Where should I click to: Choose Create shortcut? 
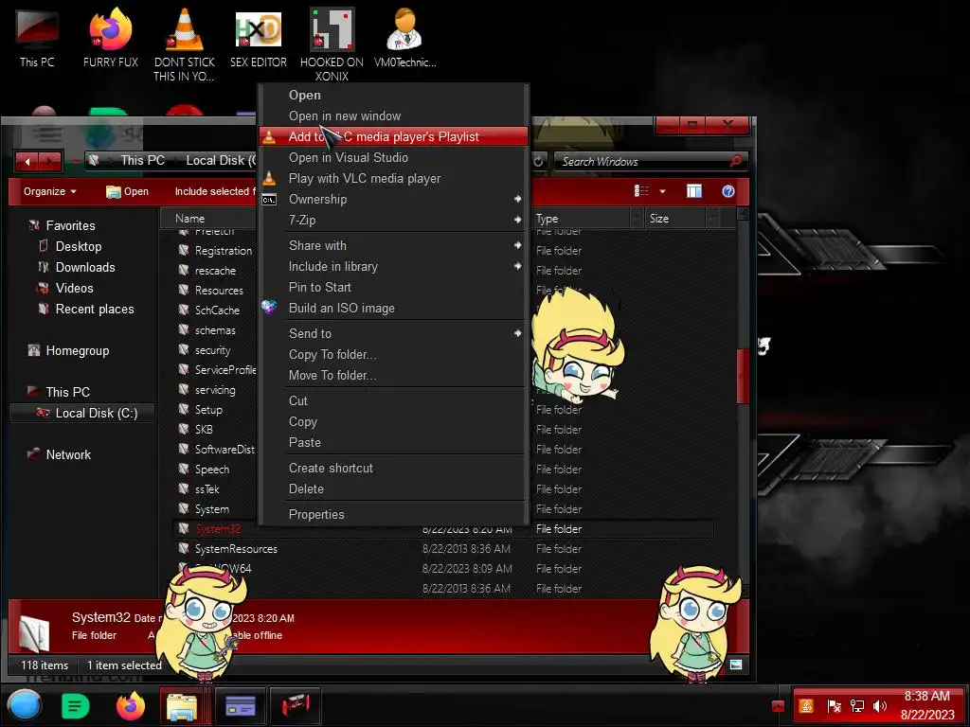393,468
